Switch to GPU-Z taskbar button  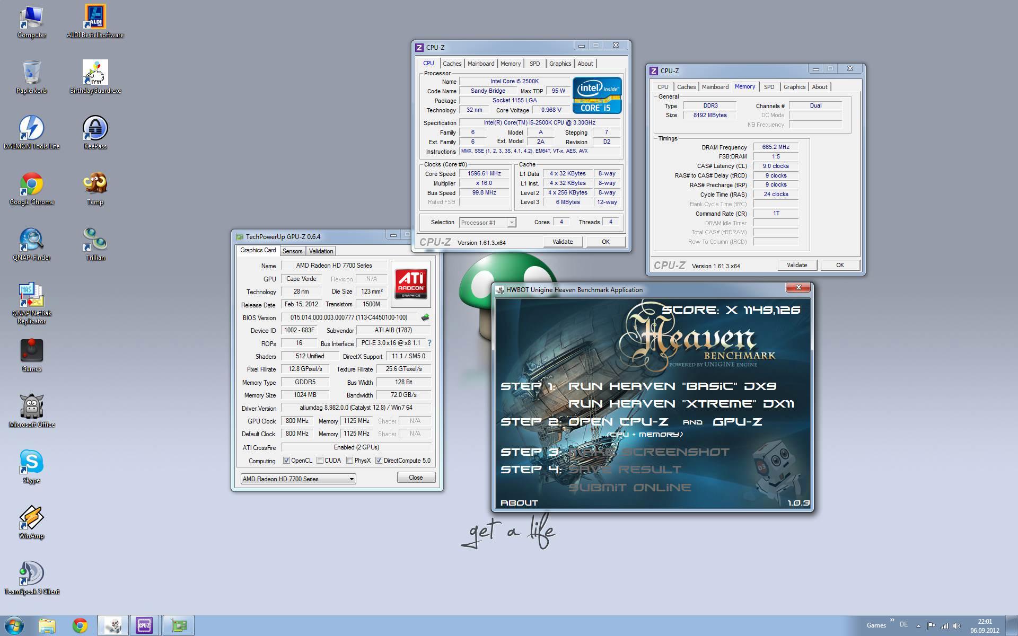[x=179, y=626]
